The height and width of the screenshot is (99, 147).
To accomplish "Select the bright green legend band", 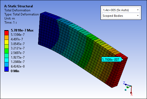I will [x=7, y=51].
